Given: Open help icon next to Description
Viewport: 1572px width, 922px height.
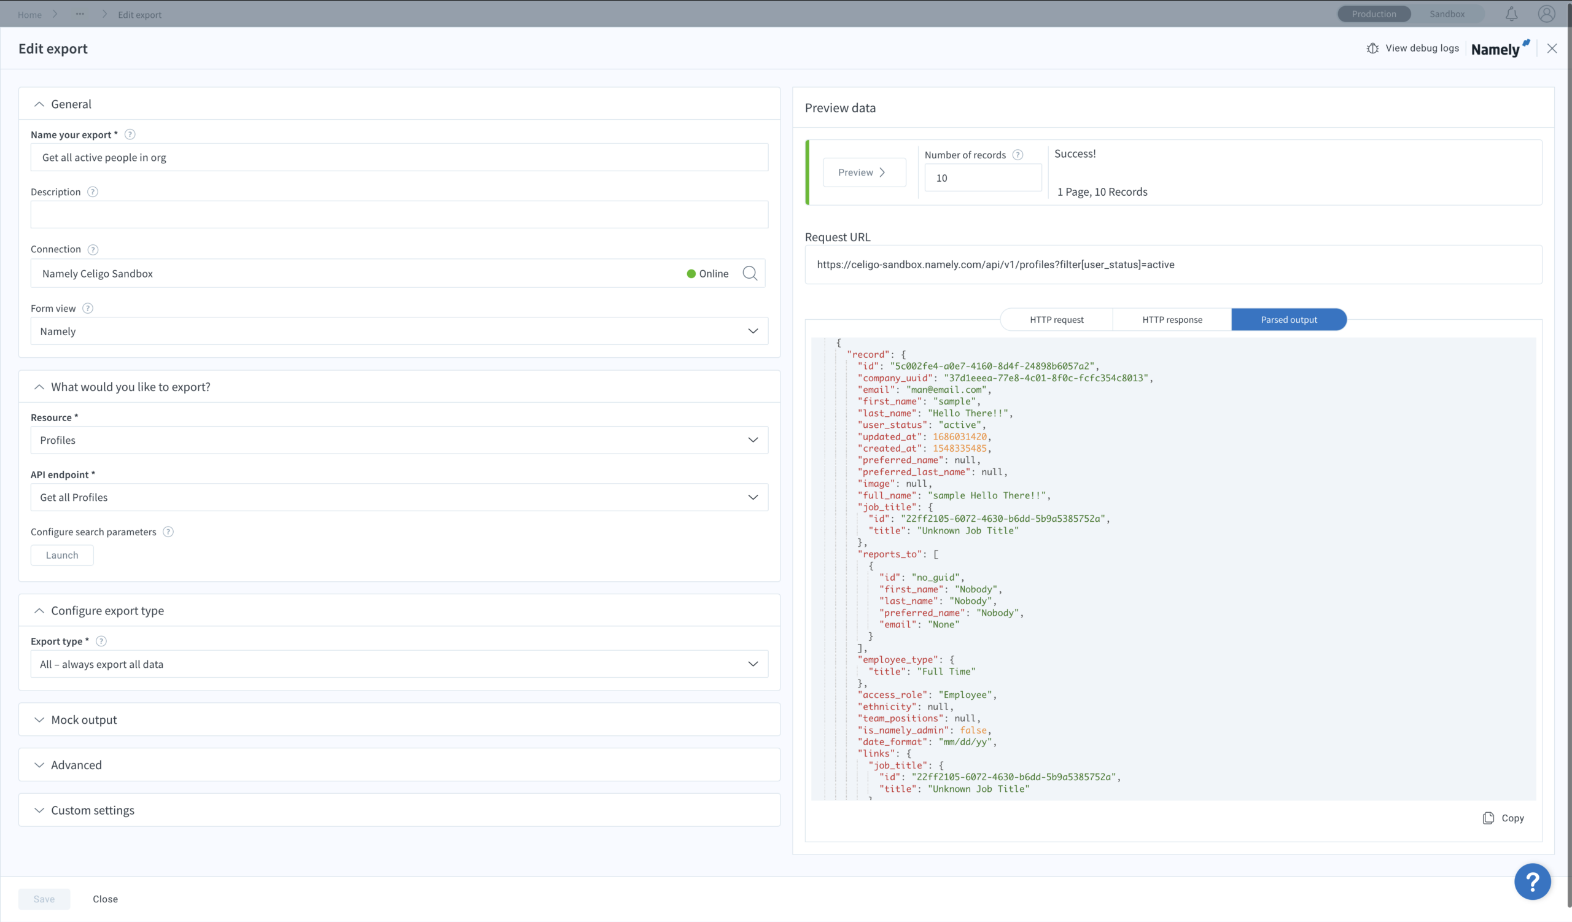Looking at the screenshot, I should tap(92, 192).
